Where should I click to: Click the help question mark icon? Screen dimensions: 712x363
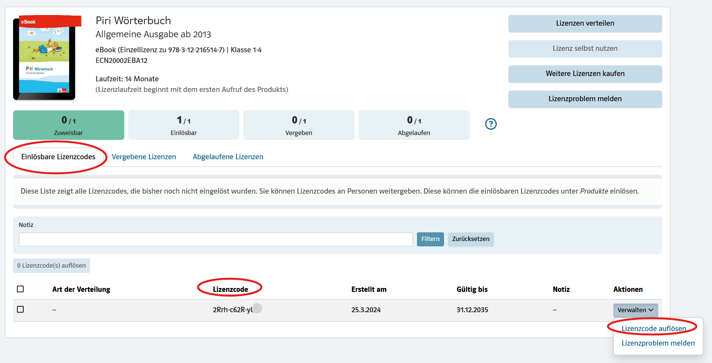[490, 124]
